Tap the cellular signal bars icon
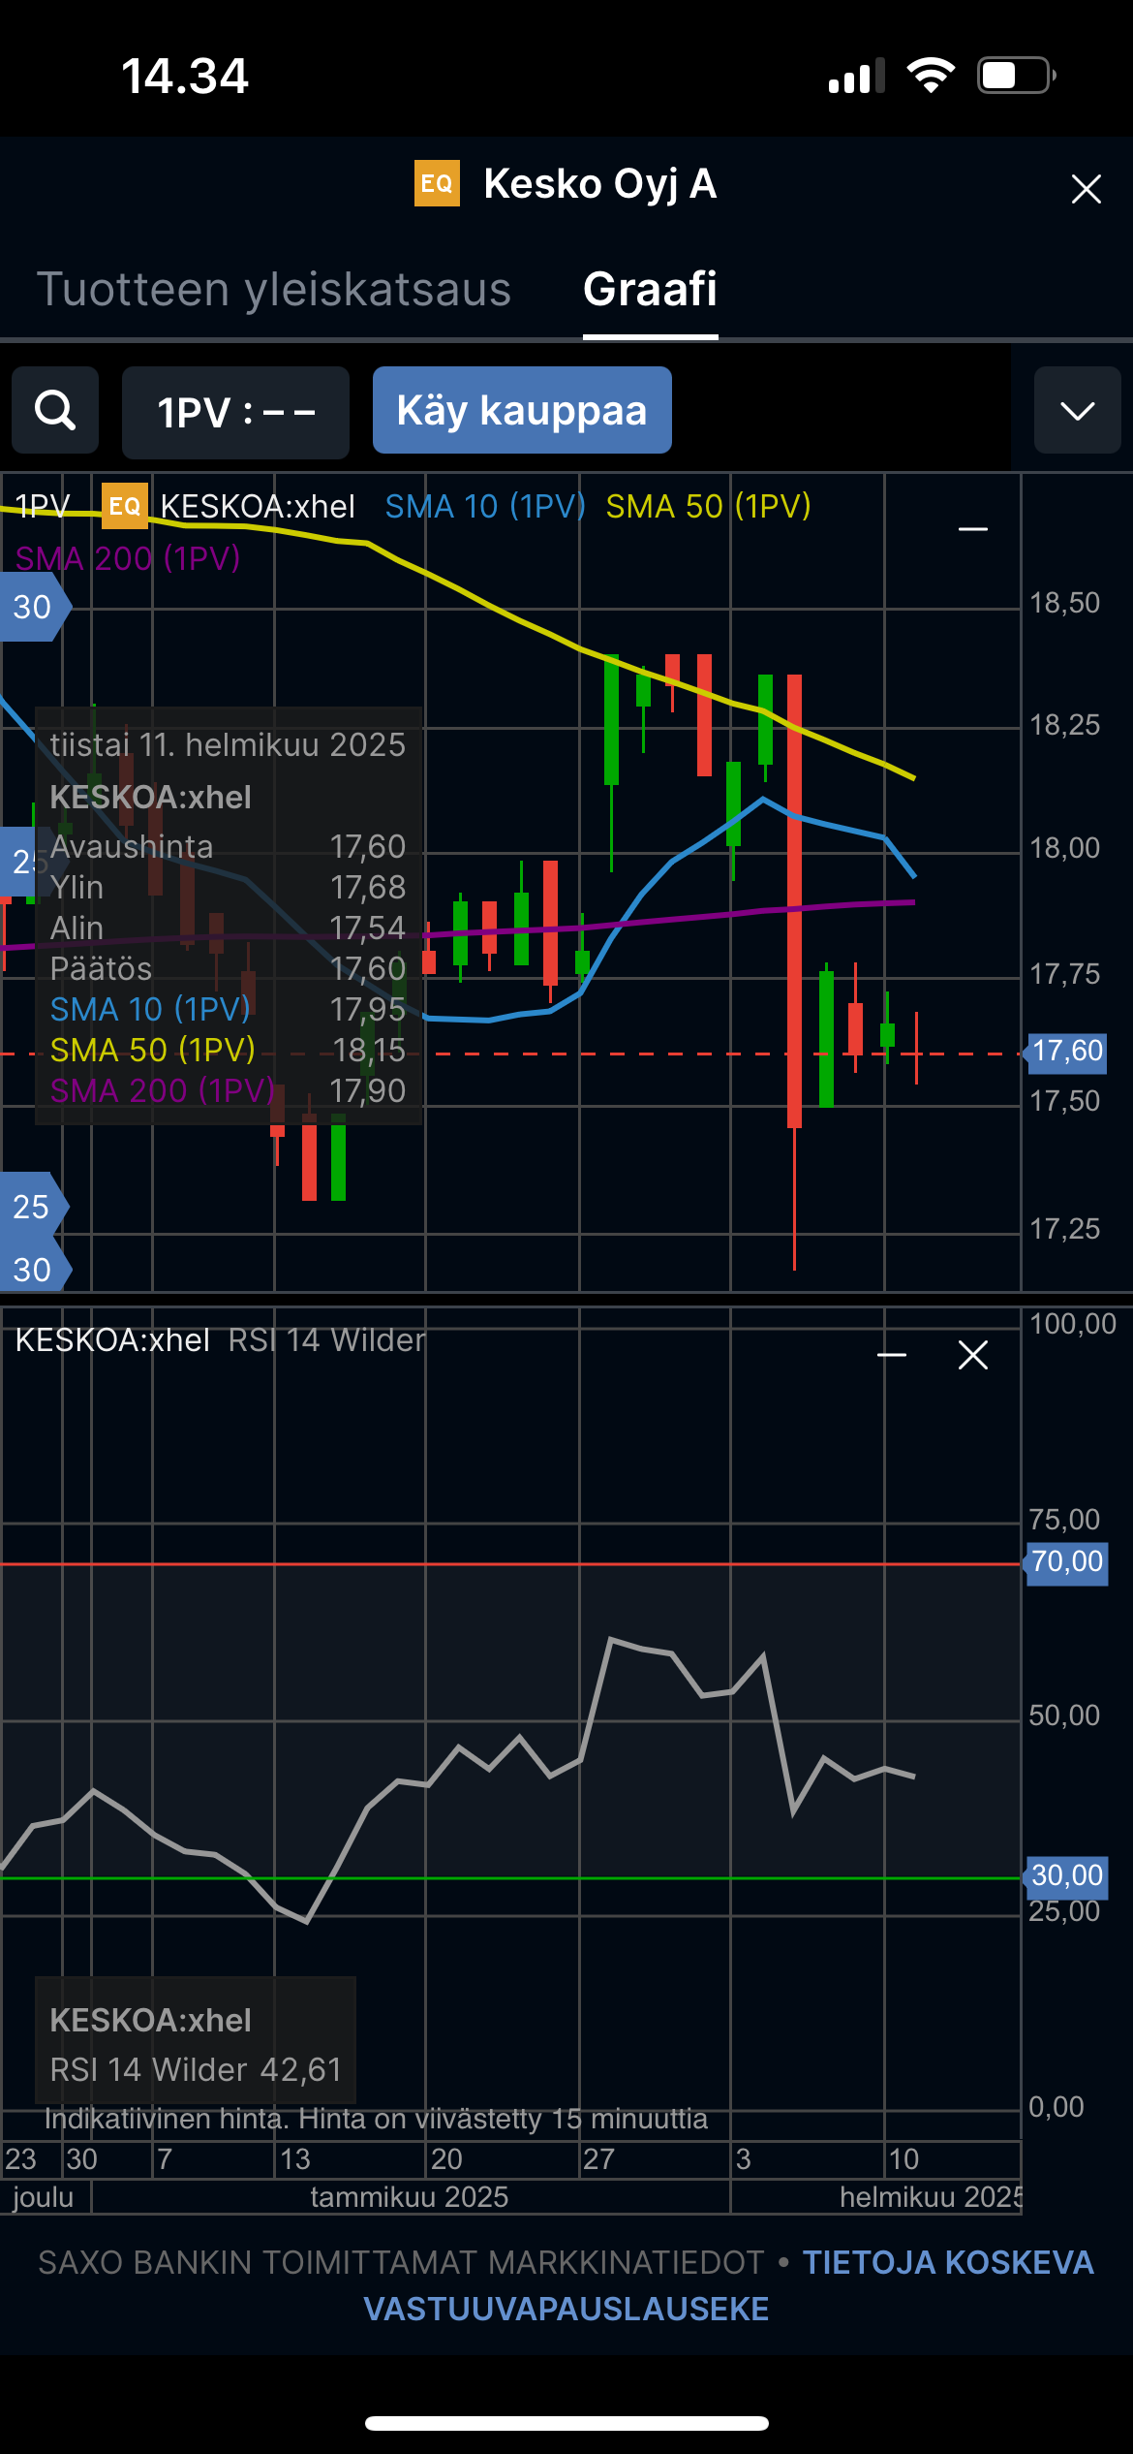Viewport: 1133px width, 2454px height. click(x=857, y=76)
